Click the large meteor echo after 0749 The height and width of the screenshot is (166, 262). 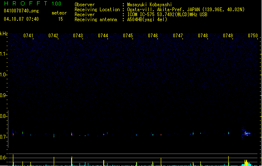(246, 133)
